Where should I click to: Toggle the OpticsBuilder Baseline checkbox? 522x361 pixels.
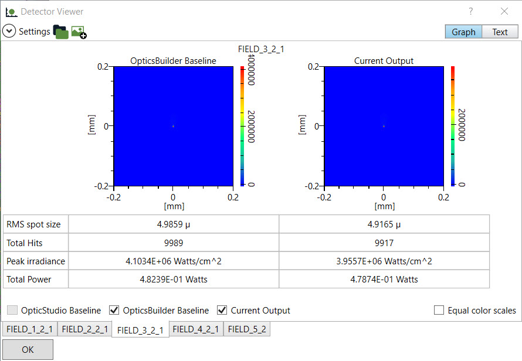114,311
